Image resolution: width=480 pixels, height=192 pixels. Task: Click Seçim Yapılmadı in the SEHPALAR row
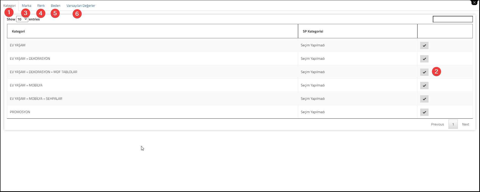313,99
